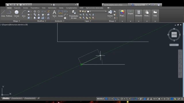Expand the Dibujo panel
The width and height of the screenshot is (184, 103).
point(16,21)
